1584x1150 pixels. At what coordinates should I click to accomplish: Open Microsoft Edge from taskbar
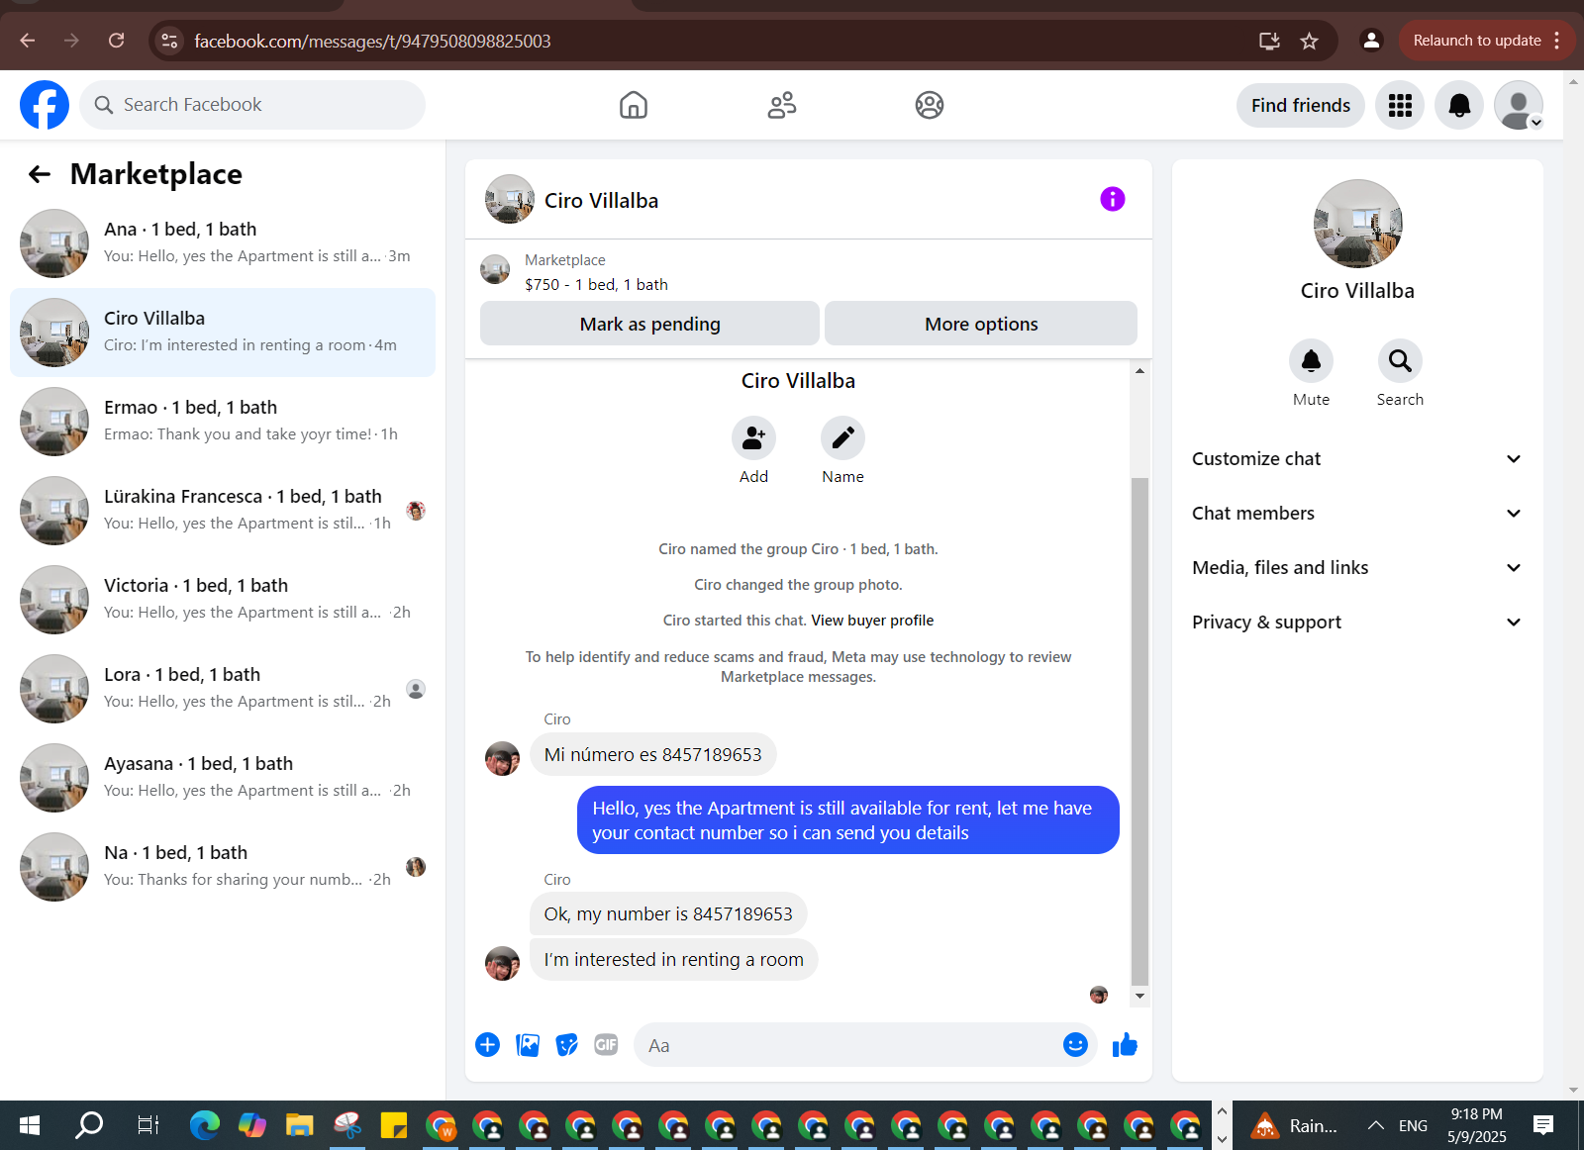coord(205,1125)
